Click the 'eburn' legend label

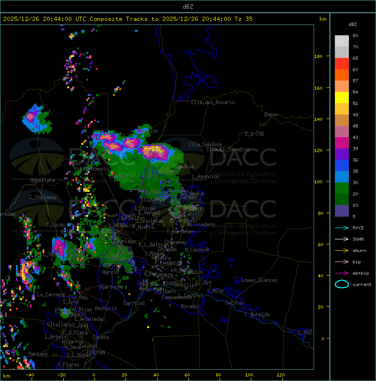(359, 251)
